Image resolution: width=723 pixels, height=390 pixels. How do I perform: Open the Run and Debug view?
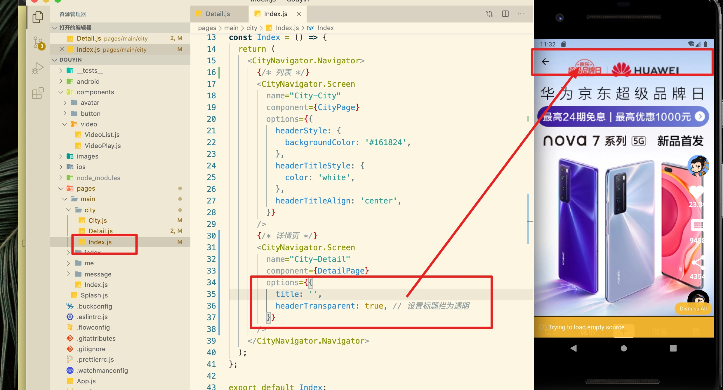click(38, 68)
